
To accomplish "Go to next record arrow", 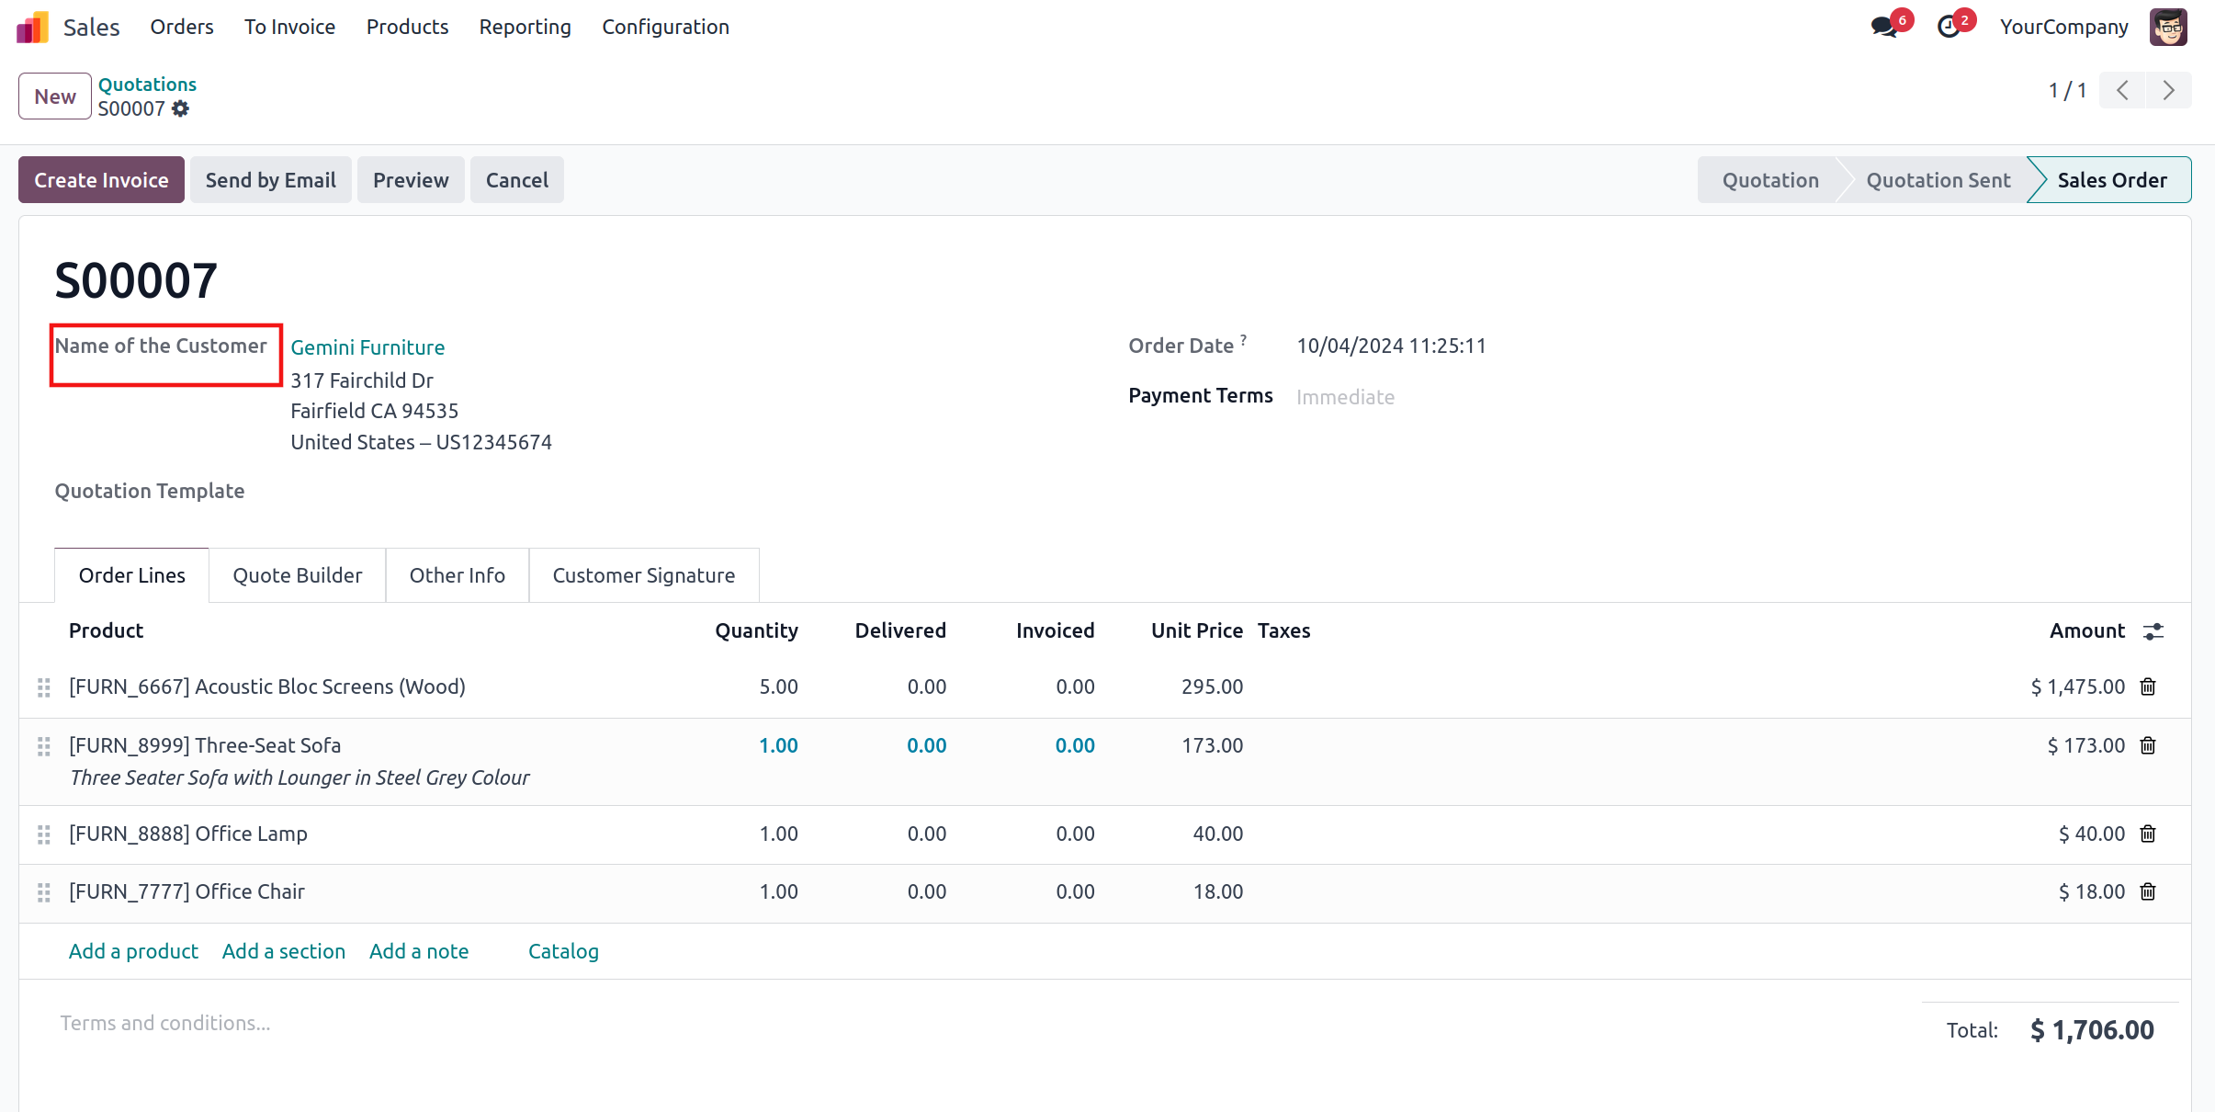I will (x=2169, y=90).
